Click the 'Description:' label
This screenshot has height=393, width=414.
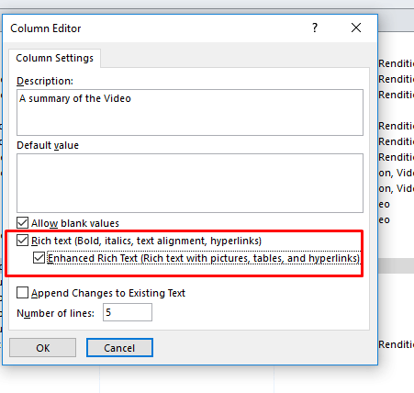[x=45, y=81]
